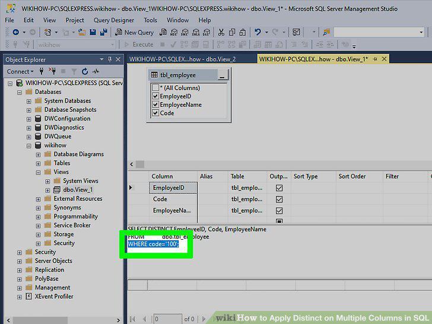Click Object Explorer disconnect icon
Screen dimensions: 432x324
pyautogui.click(x=52, y=72)
